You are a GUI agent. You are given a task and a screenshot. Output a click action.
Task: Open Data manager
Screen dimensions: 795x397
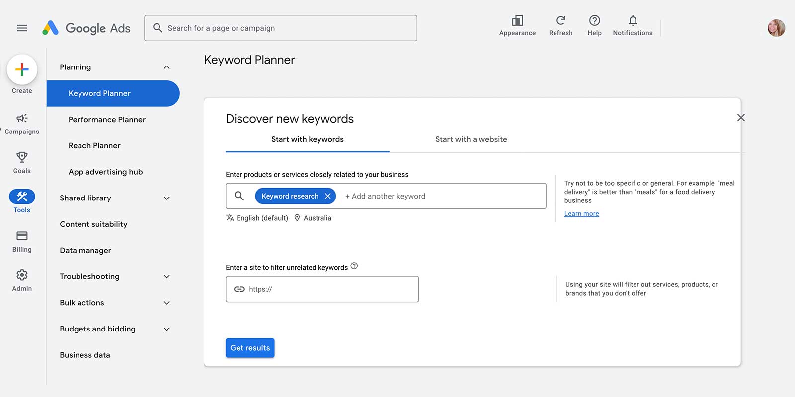coord(85,251)
